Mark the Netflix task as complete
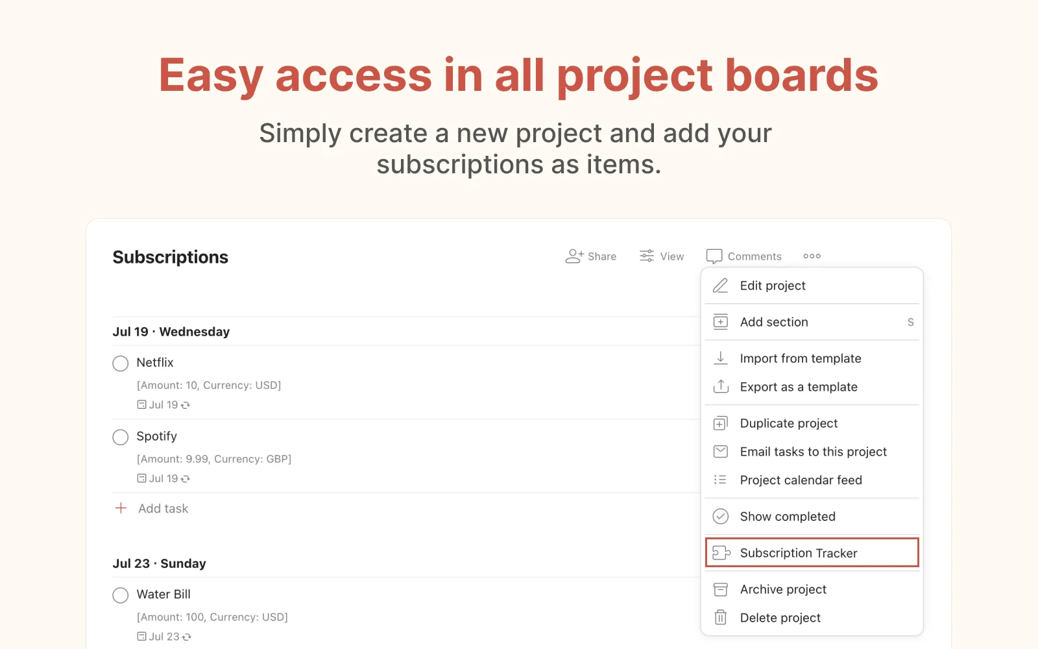This screenshot has width=1038, height=649. (121, 363)
